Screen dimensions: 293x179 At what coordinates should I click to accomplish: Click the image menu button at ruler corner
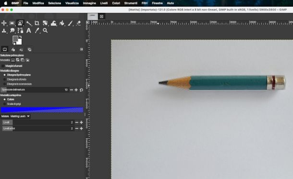(x=87, y=22)
